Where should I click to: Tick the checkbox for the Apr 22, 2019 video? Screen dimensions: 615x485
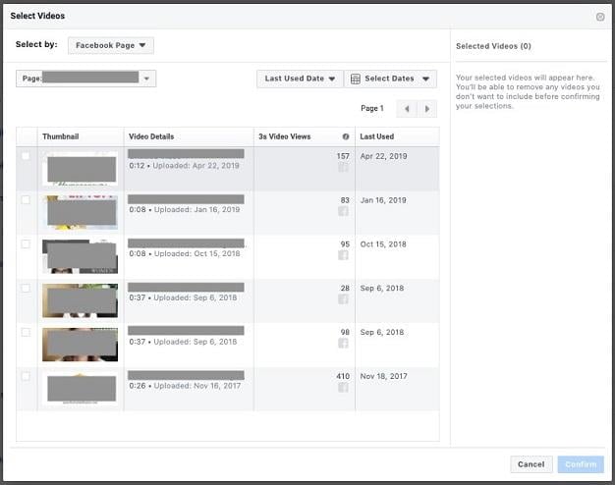tap(26, 156)
